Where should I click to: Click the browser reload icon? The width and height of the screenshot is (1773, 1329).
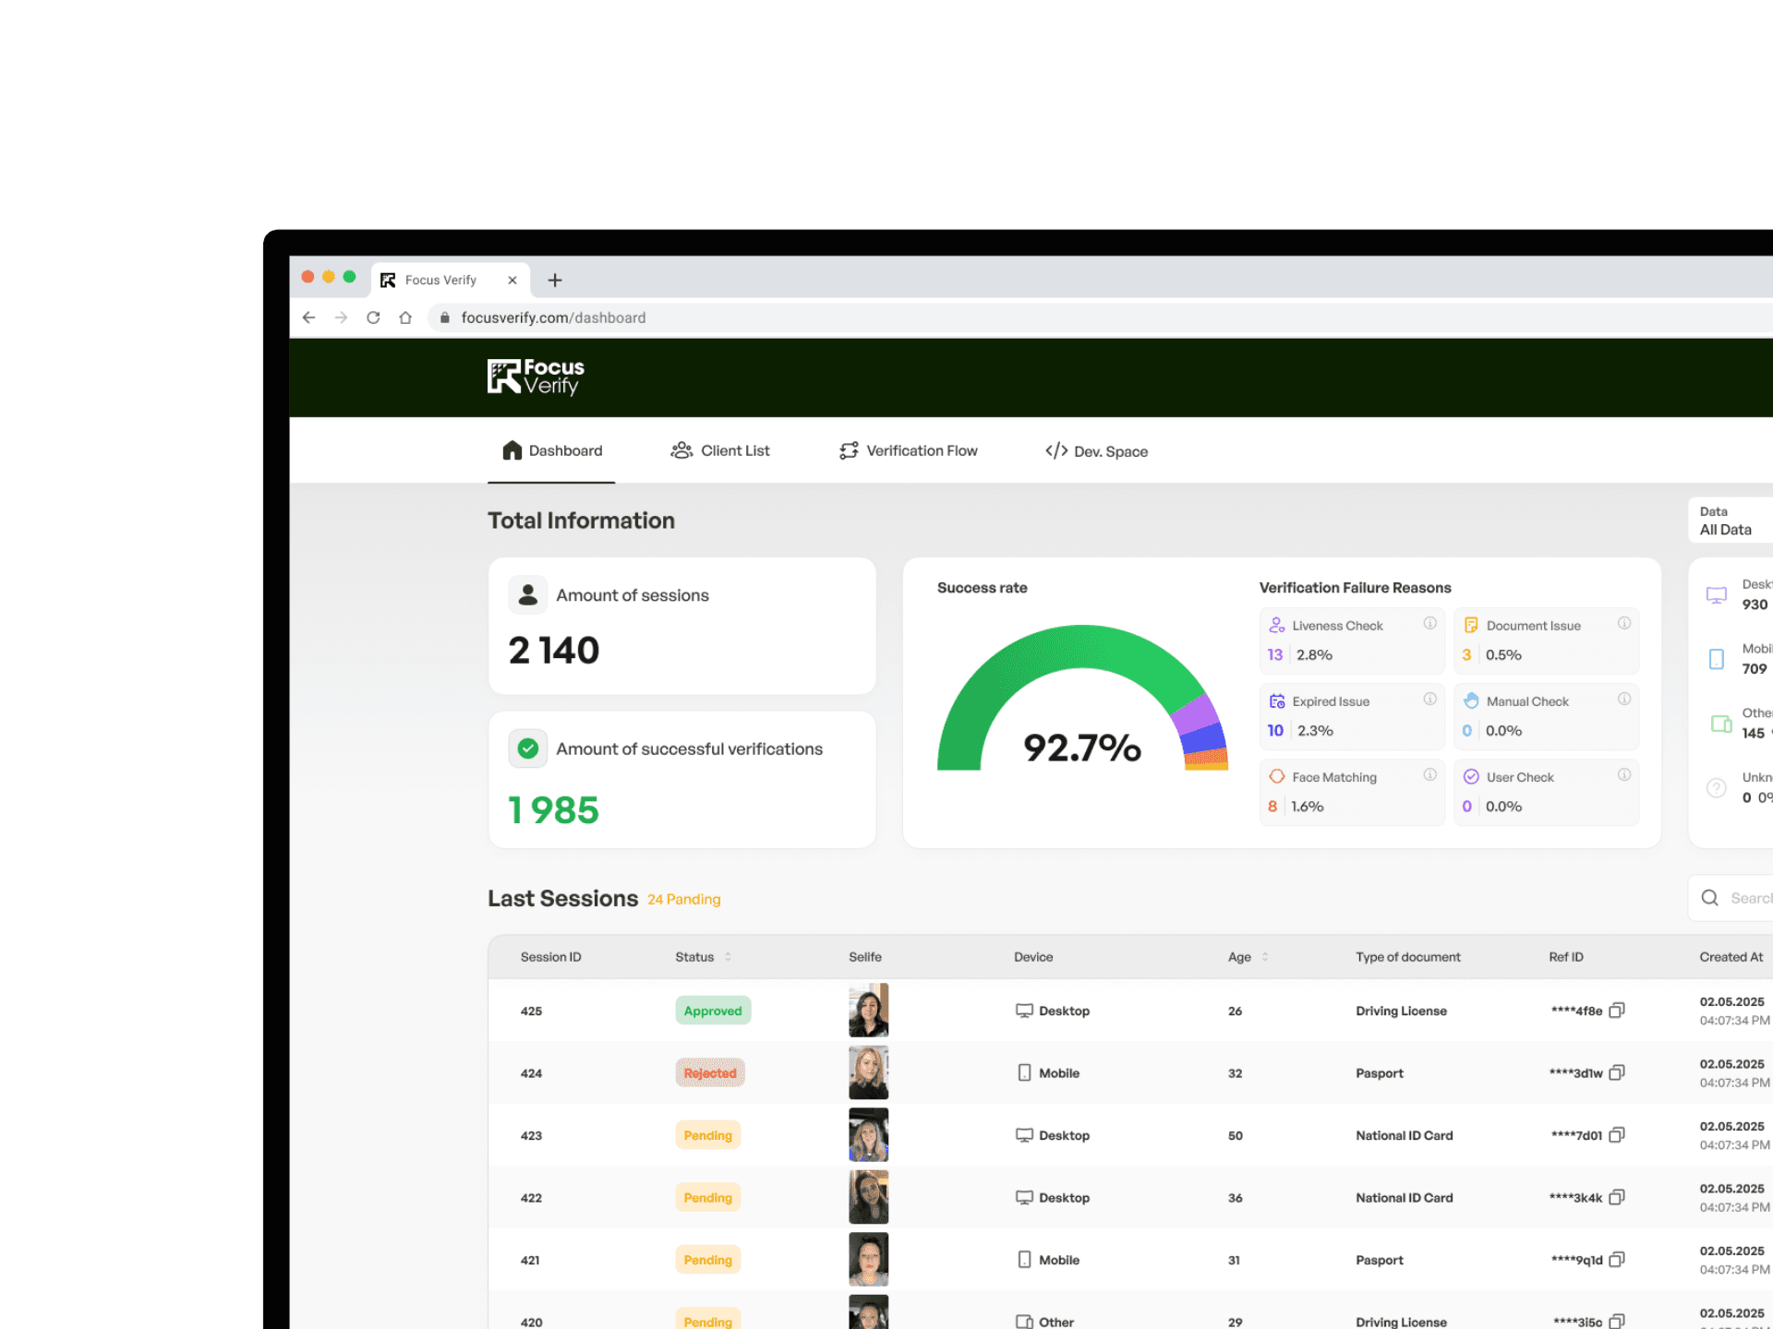[x=373, y=317]
